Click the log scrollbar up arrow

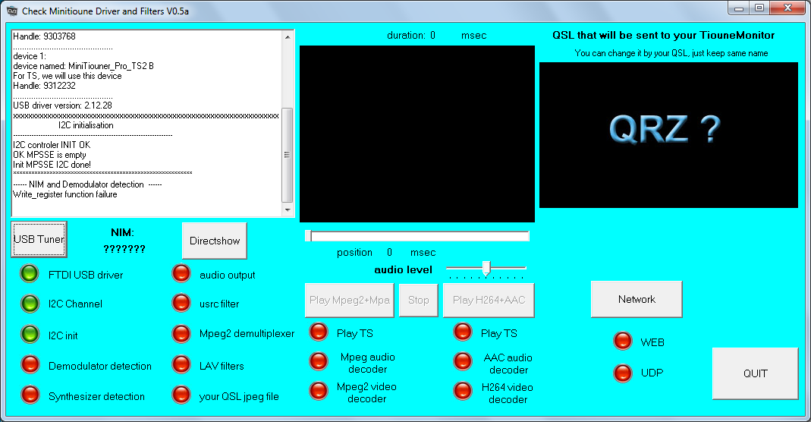click(288, 36)
